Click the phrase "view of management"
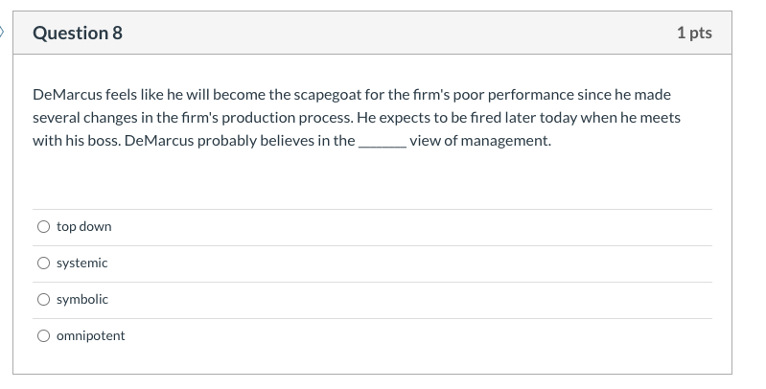The image size is (766, 389). click(x=480, y=142)
